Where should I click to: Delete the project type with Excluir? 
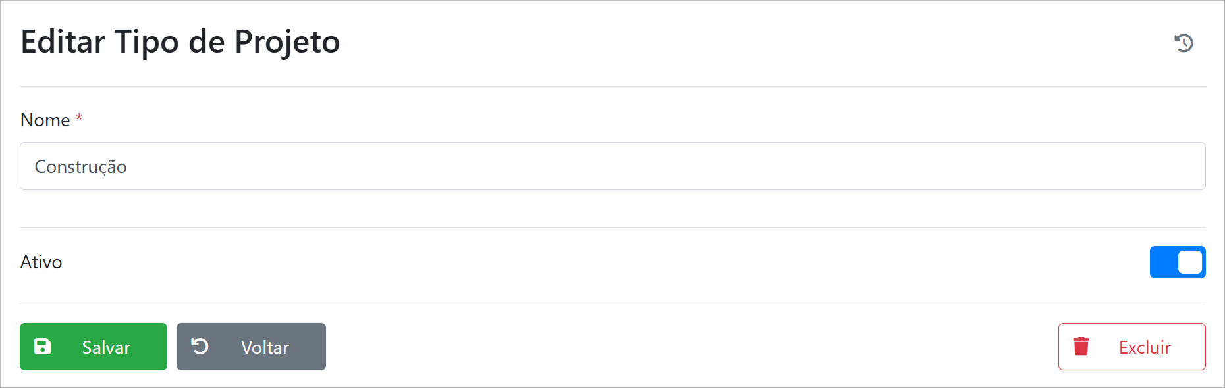tap(1131, 347)
